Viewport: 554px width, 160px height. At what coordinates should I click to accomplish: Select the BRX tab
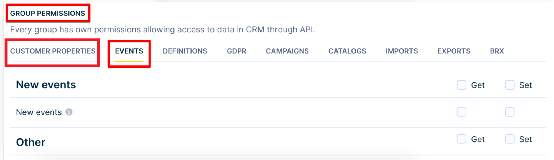tap(497, 51)
